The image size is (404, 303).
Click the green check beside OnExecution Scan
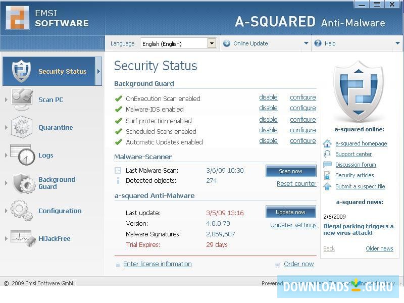pos(119,98)
